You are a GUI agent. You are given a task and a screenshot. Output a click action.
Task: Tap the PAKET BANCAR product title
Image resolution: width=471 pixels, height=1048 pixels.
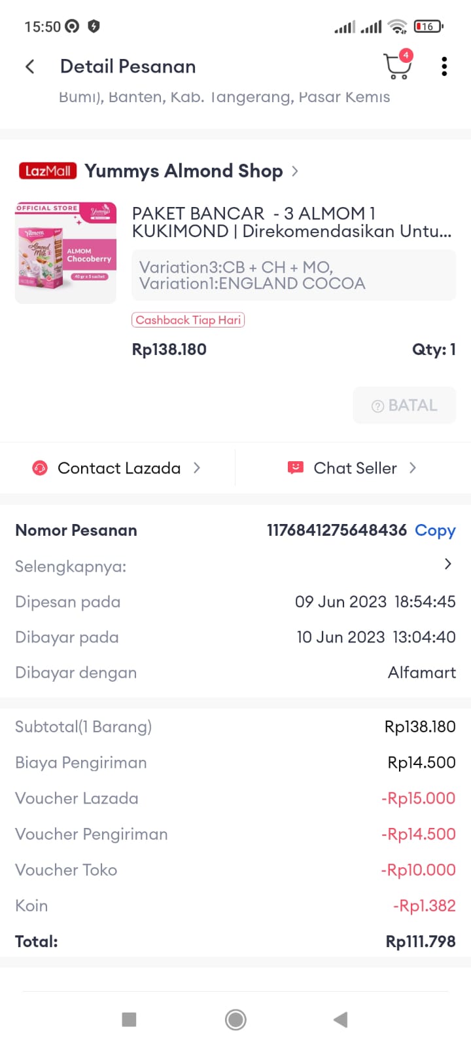[x=291, y=222]
